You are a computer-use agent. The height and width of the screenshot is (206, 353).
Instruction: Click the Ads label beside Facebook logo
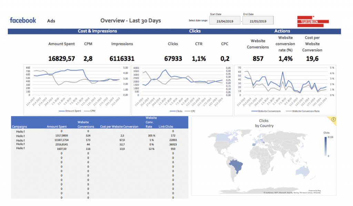click(51, 21)
